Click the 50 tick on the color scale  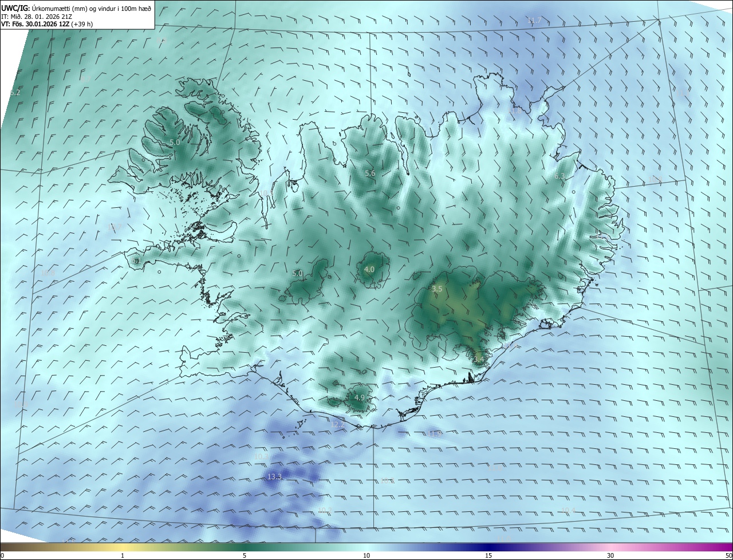tap(728, 555)
